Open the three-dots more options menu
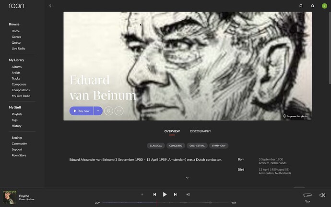331x207 pixels. [119, 111]
